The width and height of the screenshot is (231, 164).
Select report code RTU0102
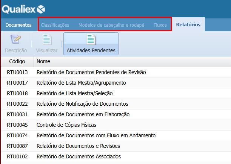[17, 156]
